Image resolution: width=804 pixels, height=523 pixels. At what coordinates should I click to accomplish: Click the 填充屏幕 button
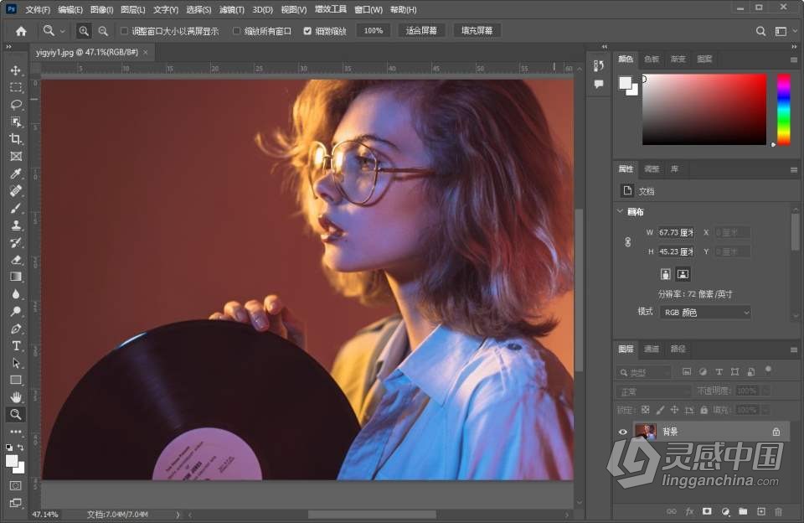(x=475, y=30)
